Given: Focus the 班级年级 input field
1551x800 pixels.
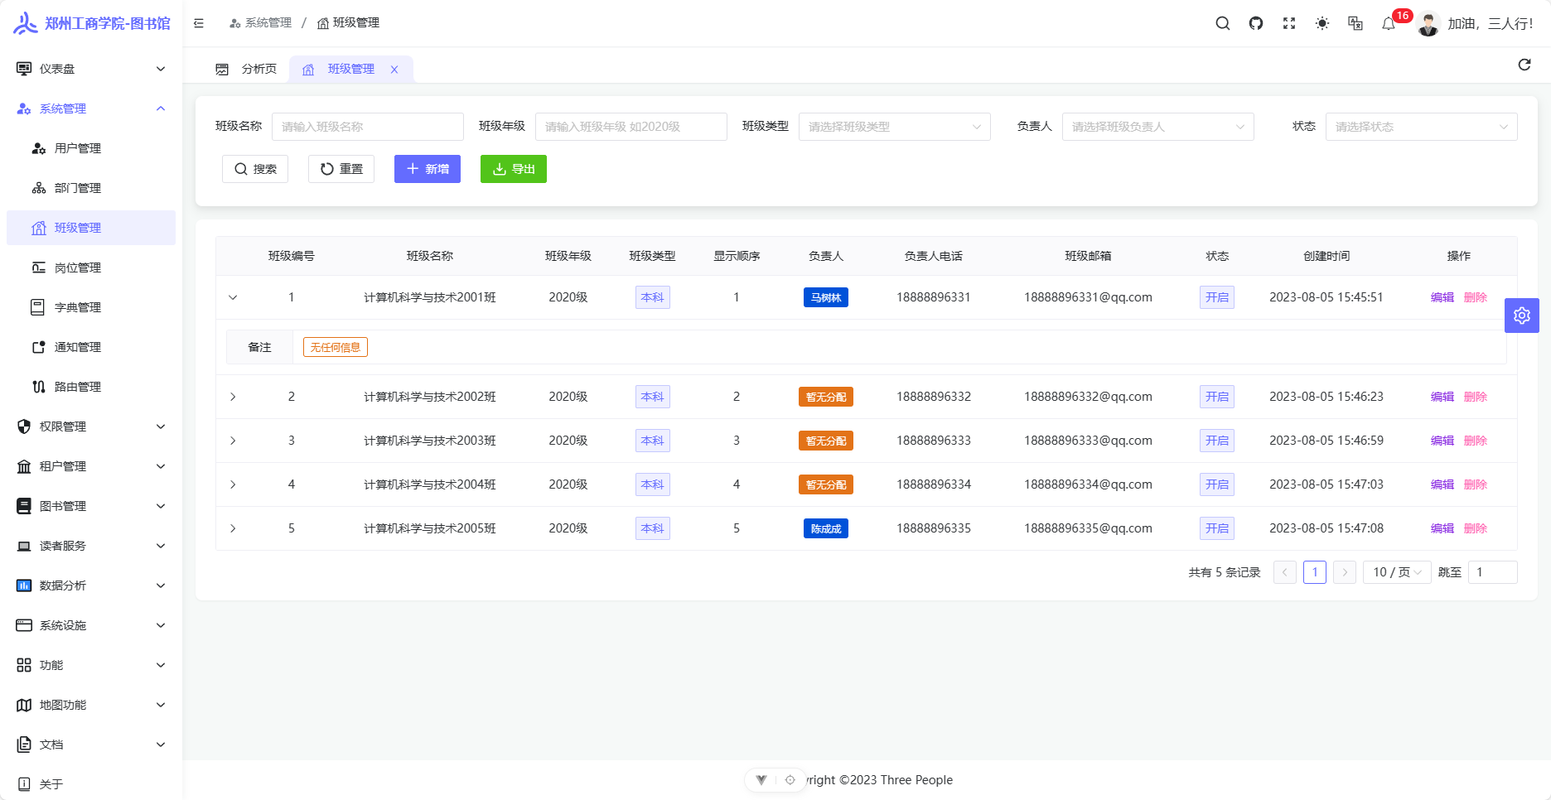Looking at the screenshot, I should coord(631,127).
